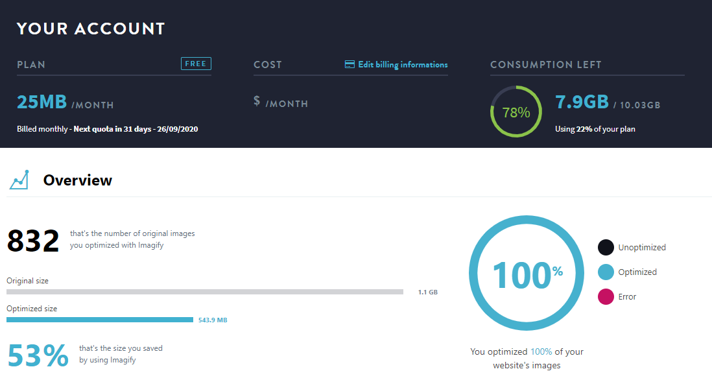Click the blue Optimized legend swatch
Image resolution: width=712 pixels, height=380 pixels.
click(x=606, y=272)
